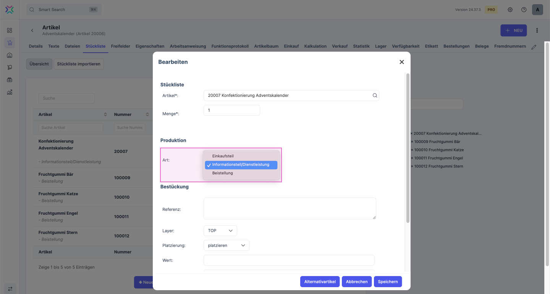Open the Platzierung dropdown

click(x=226, y=246)
